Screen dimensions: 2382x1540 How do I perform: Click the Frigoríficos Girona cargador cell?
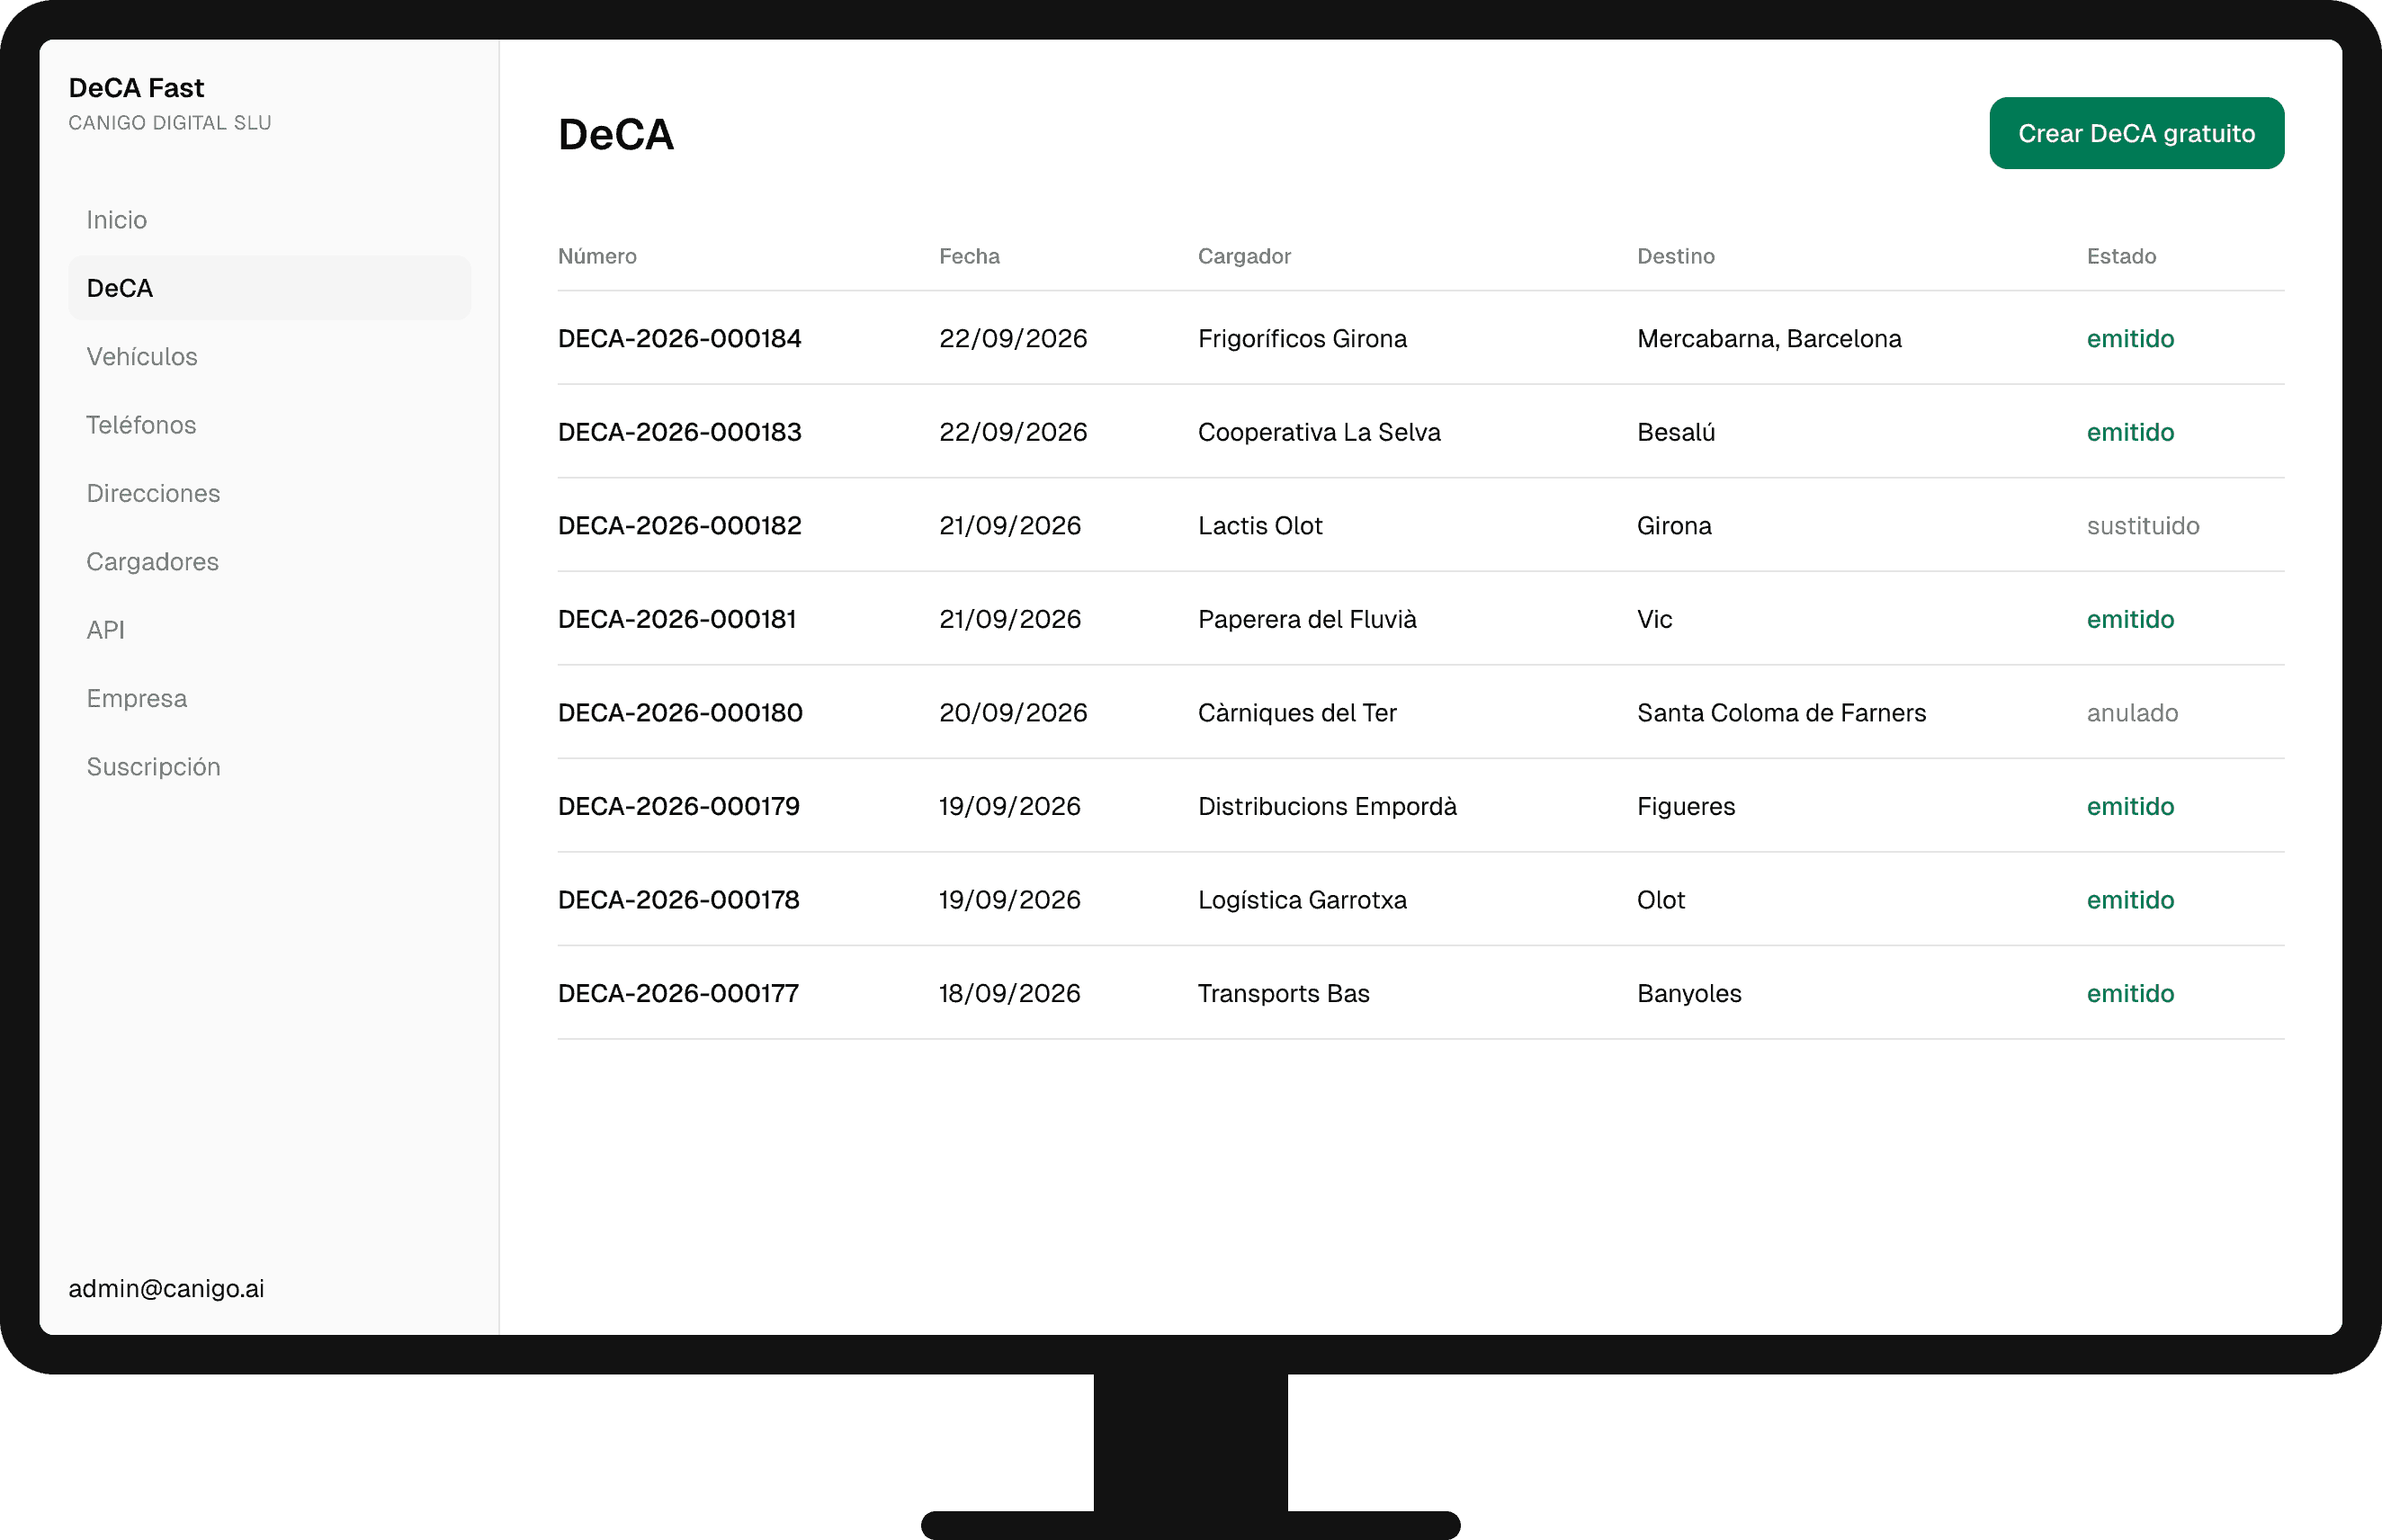click(1302, 339)
